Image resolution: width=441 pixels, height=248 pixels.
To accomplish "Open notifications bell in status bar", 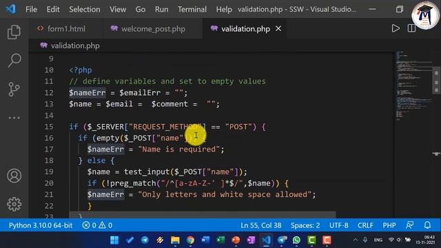I will [x=427, y=225].
